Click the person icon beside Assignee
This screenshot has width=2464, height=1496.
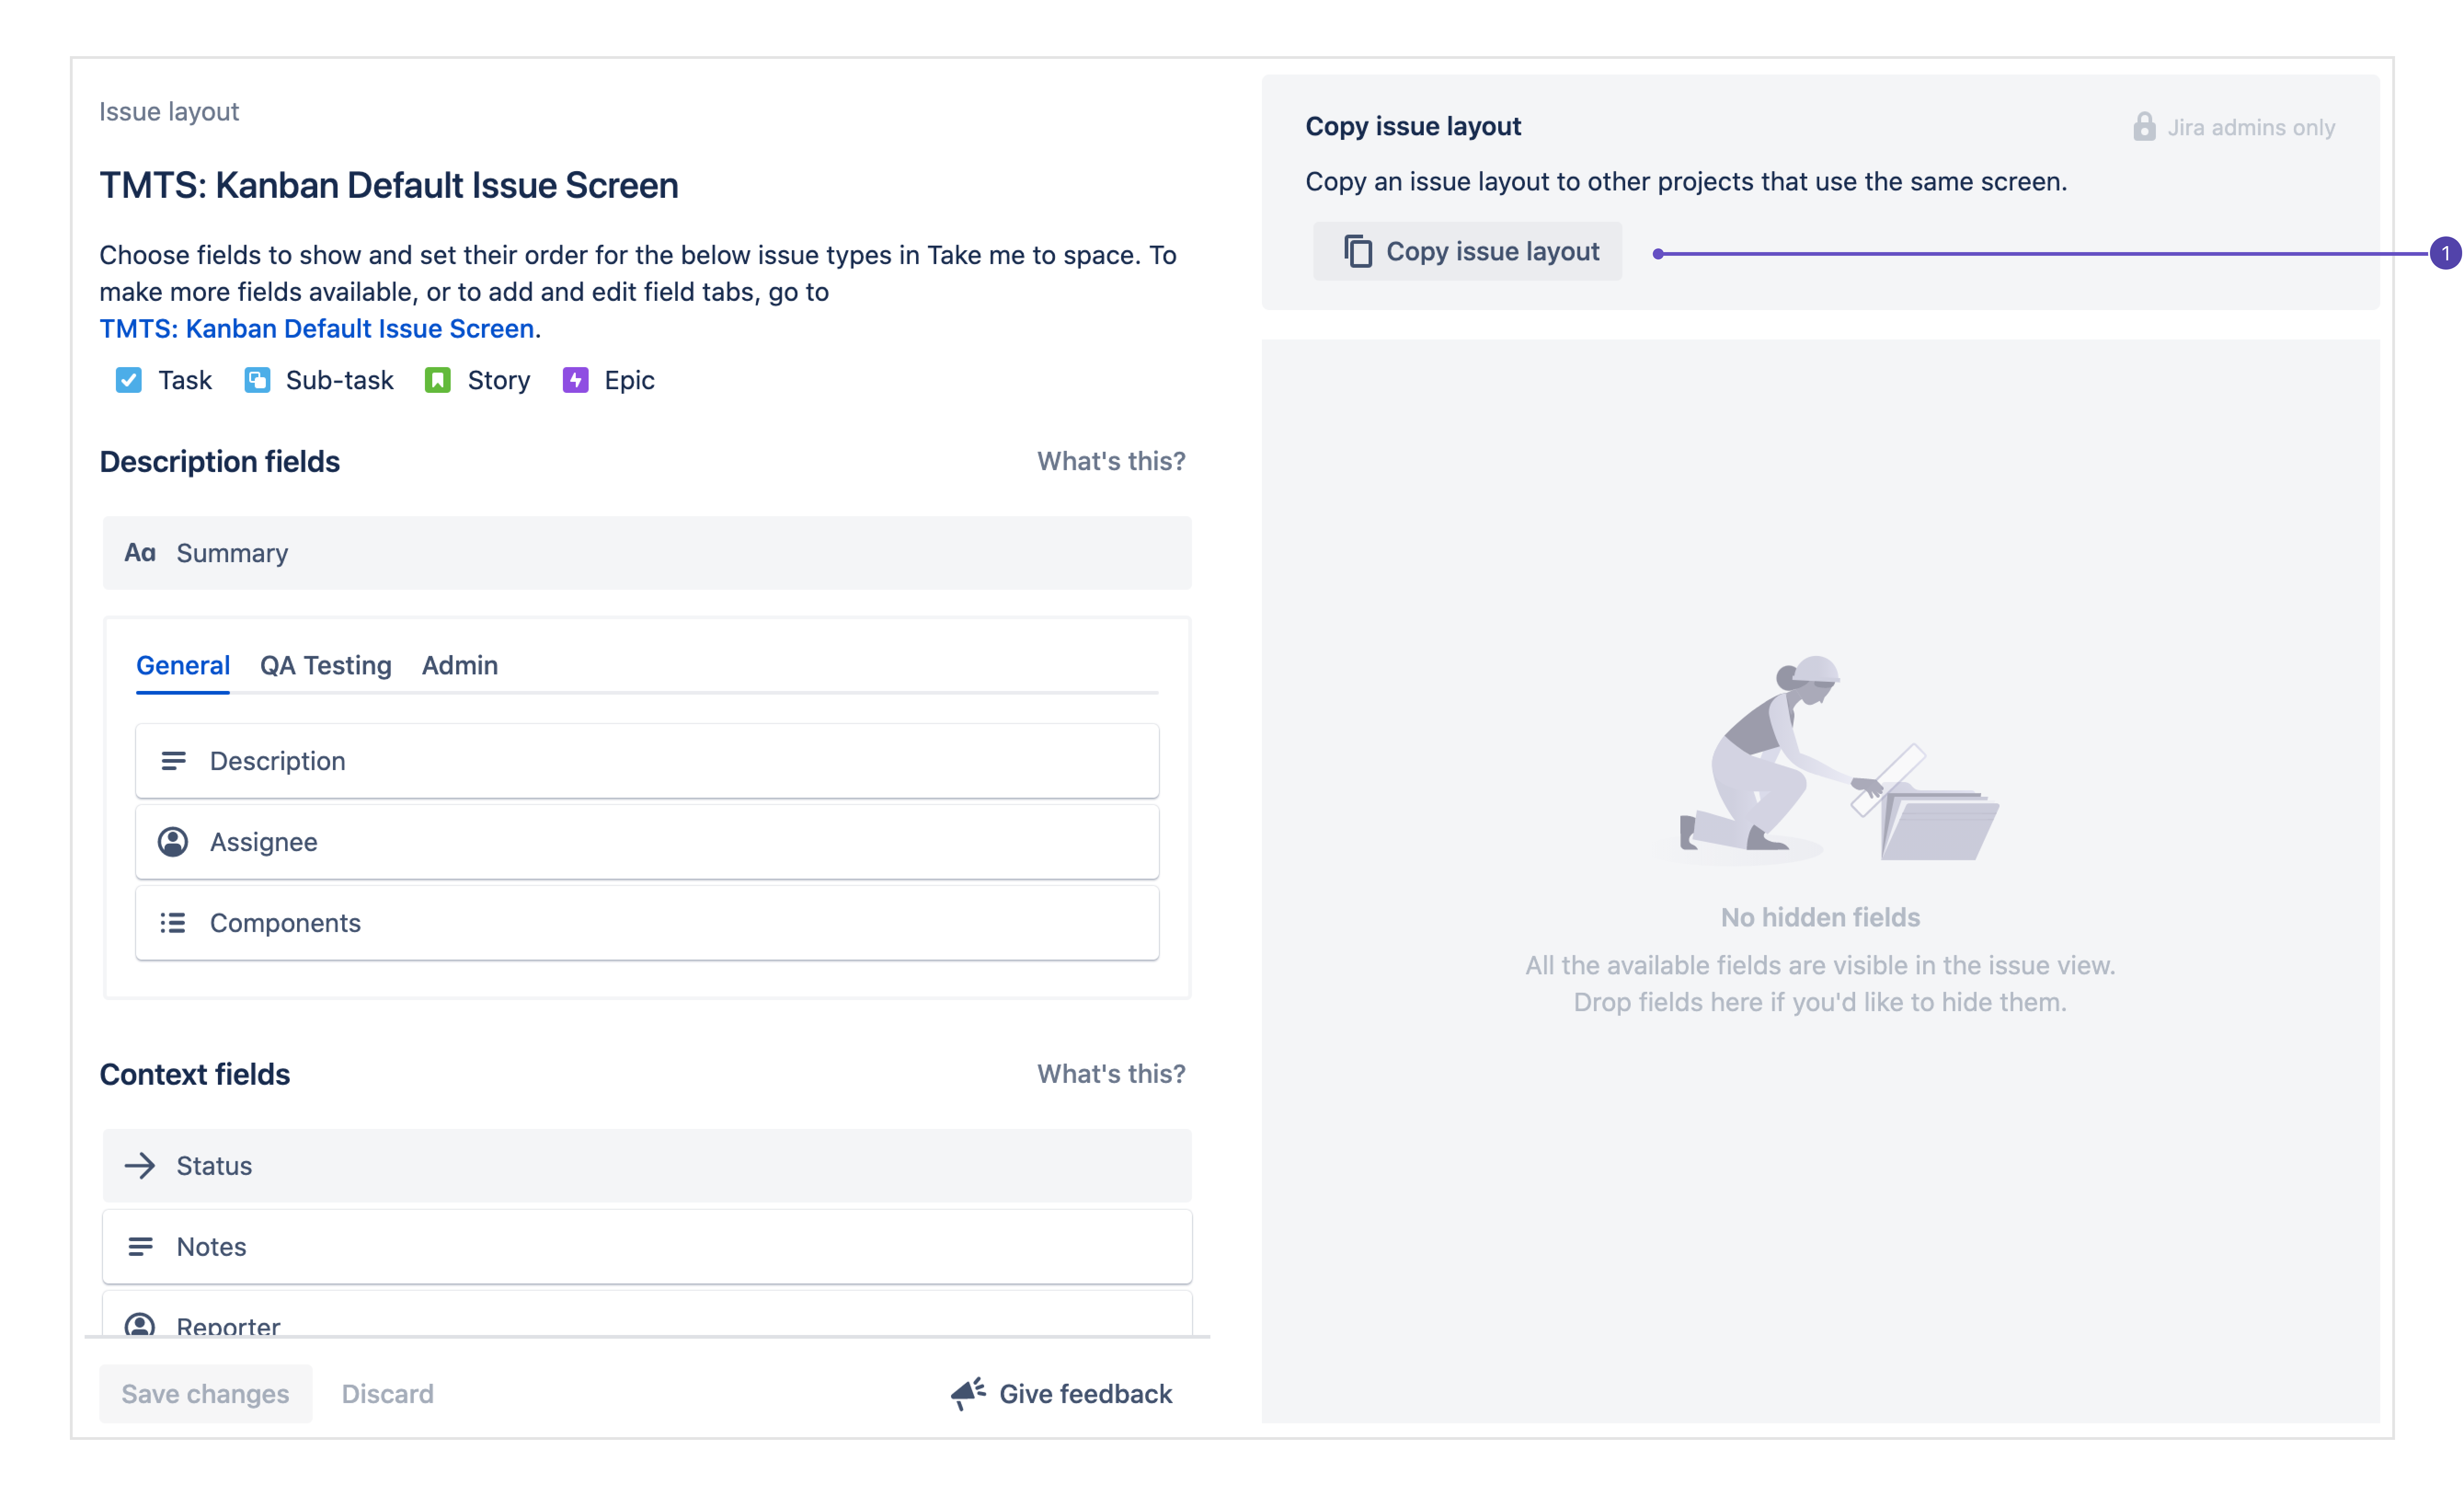pyautogui.click(x=173, y=842)
